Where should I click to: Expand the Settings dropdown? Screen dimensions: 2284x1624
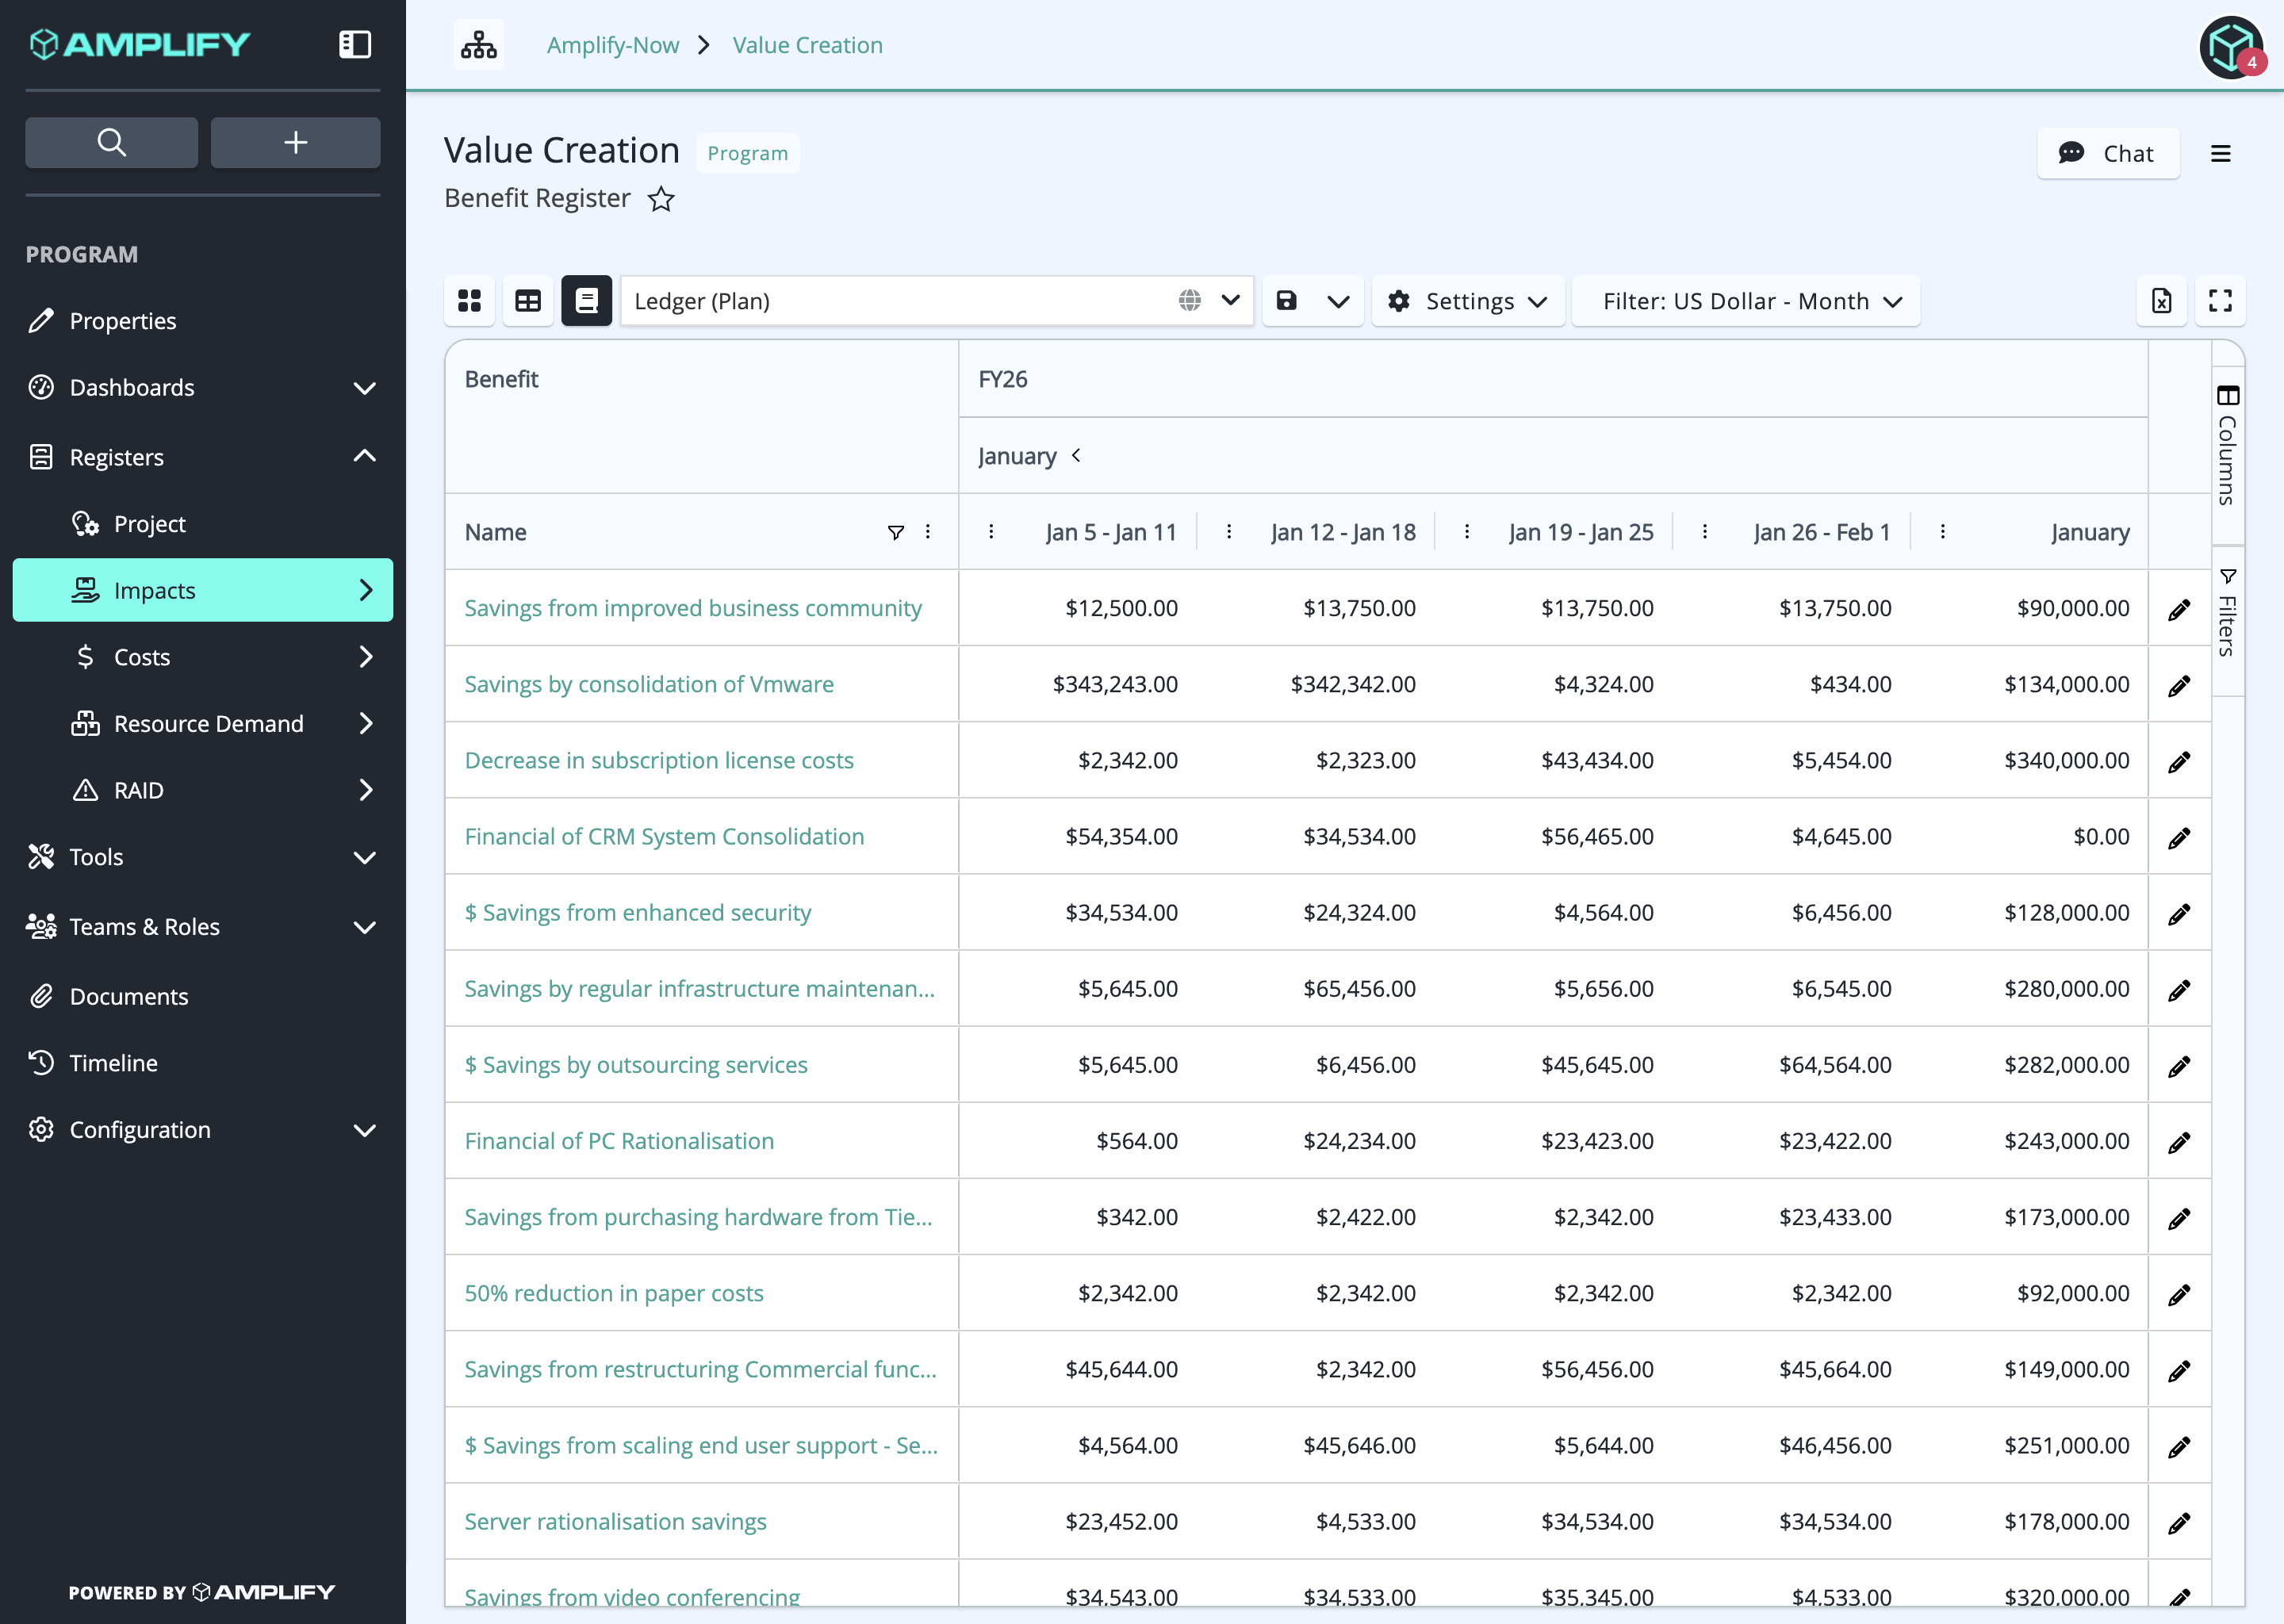coord(1467,301)
